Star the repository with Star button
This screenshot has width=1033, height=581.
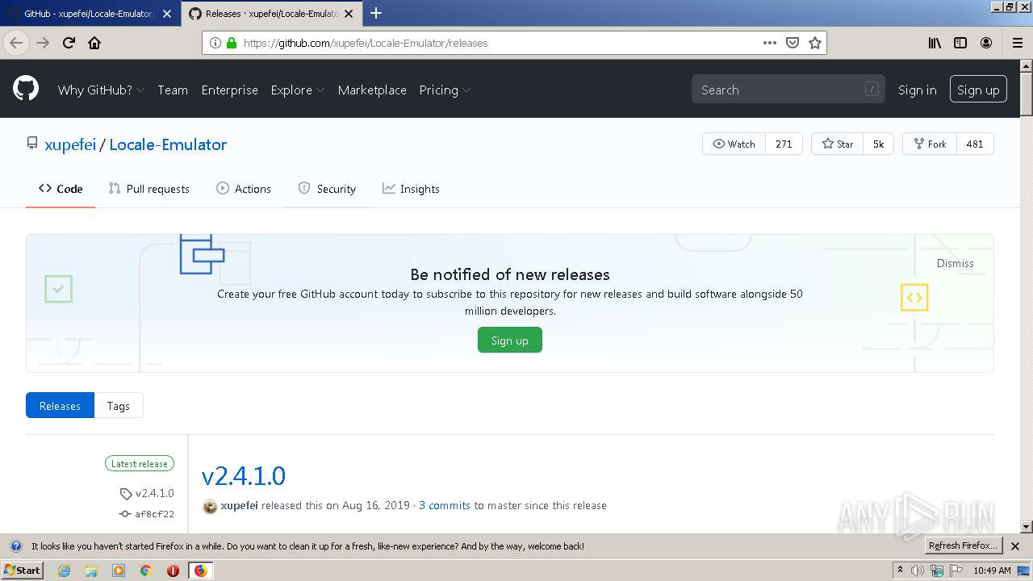point(837,144)
